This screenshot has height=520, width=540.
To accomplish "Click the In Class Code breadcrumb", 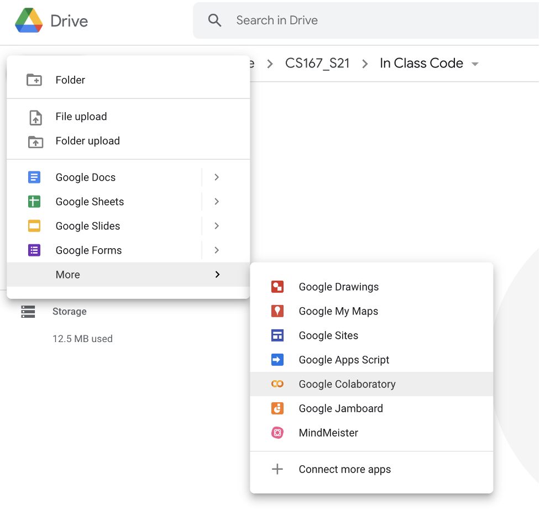I will click(422, 64).
